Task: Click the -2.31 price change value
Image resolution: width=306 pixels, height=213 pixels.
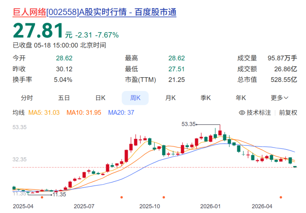Action: point(84,35)
